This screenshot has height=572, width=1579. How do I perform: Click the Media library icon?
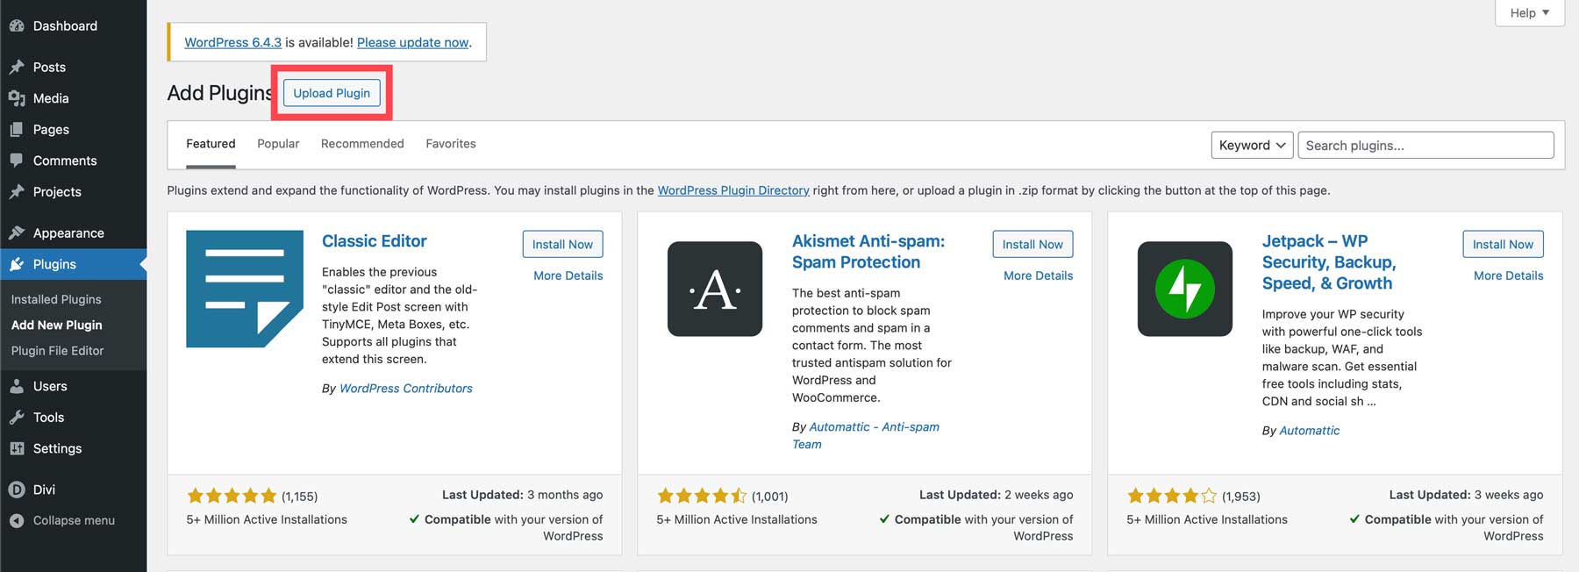tap(17, 98)
